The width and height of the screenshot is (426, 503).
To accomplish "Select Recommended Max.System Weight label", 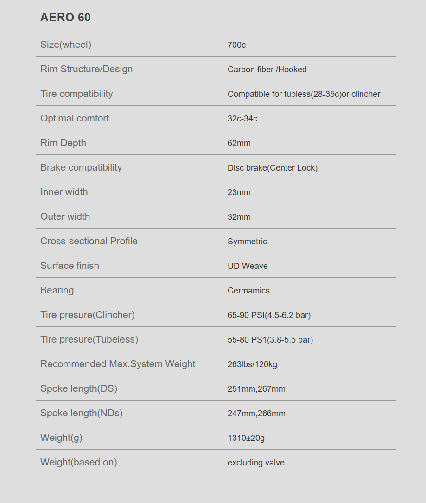I will (x=118, y=364).
